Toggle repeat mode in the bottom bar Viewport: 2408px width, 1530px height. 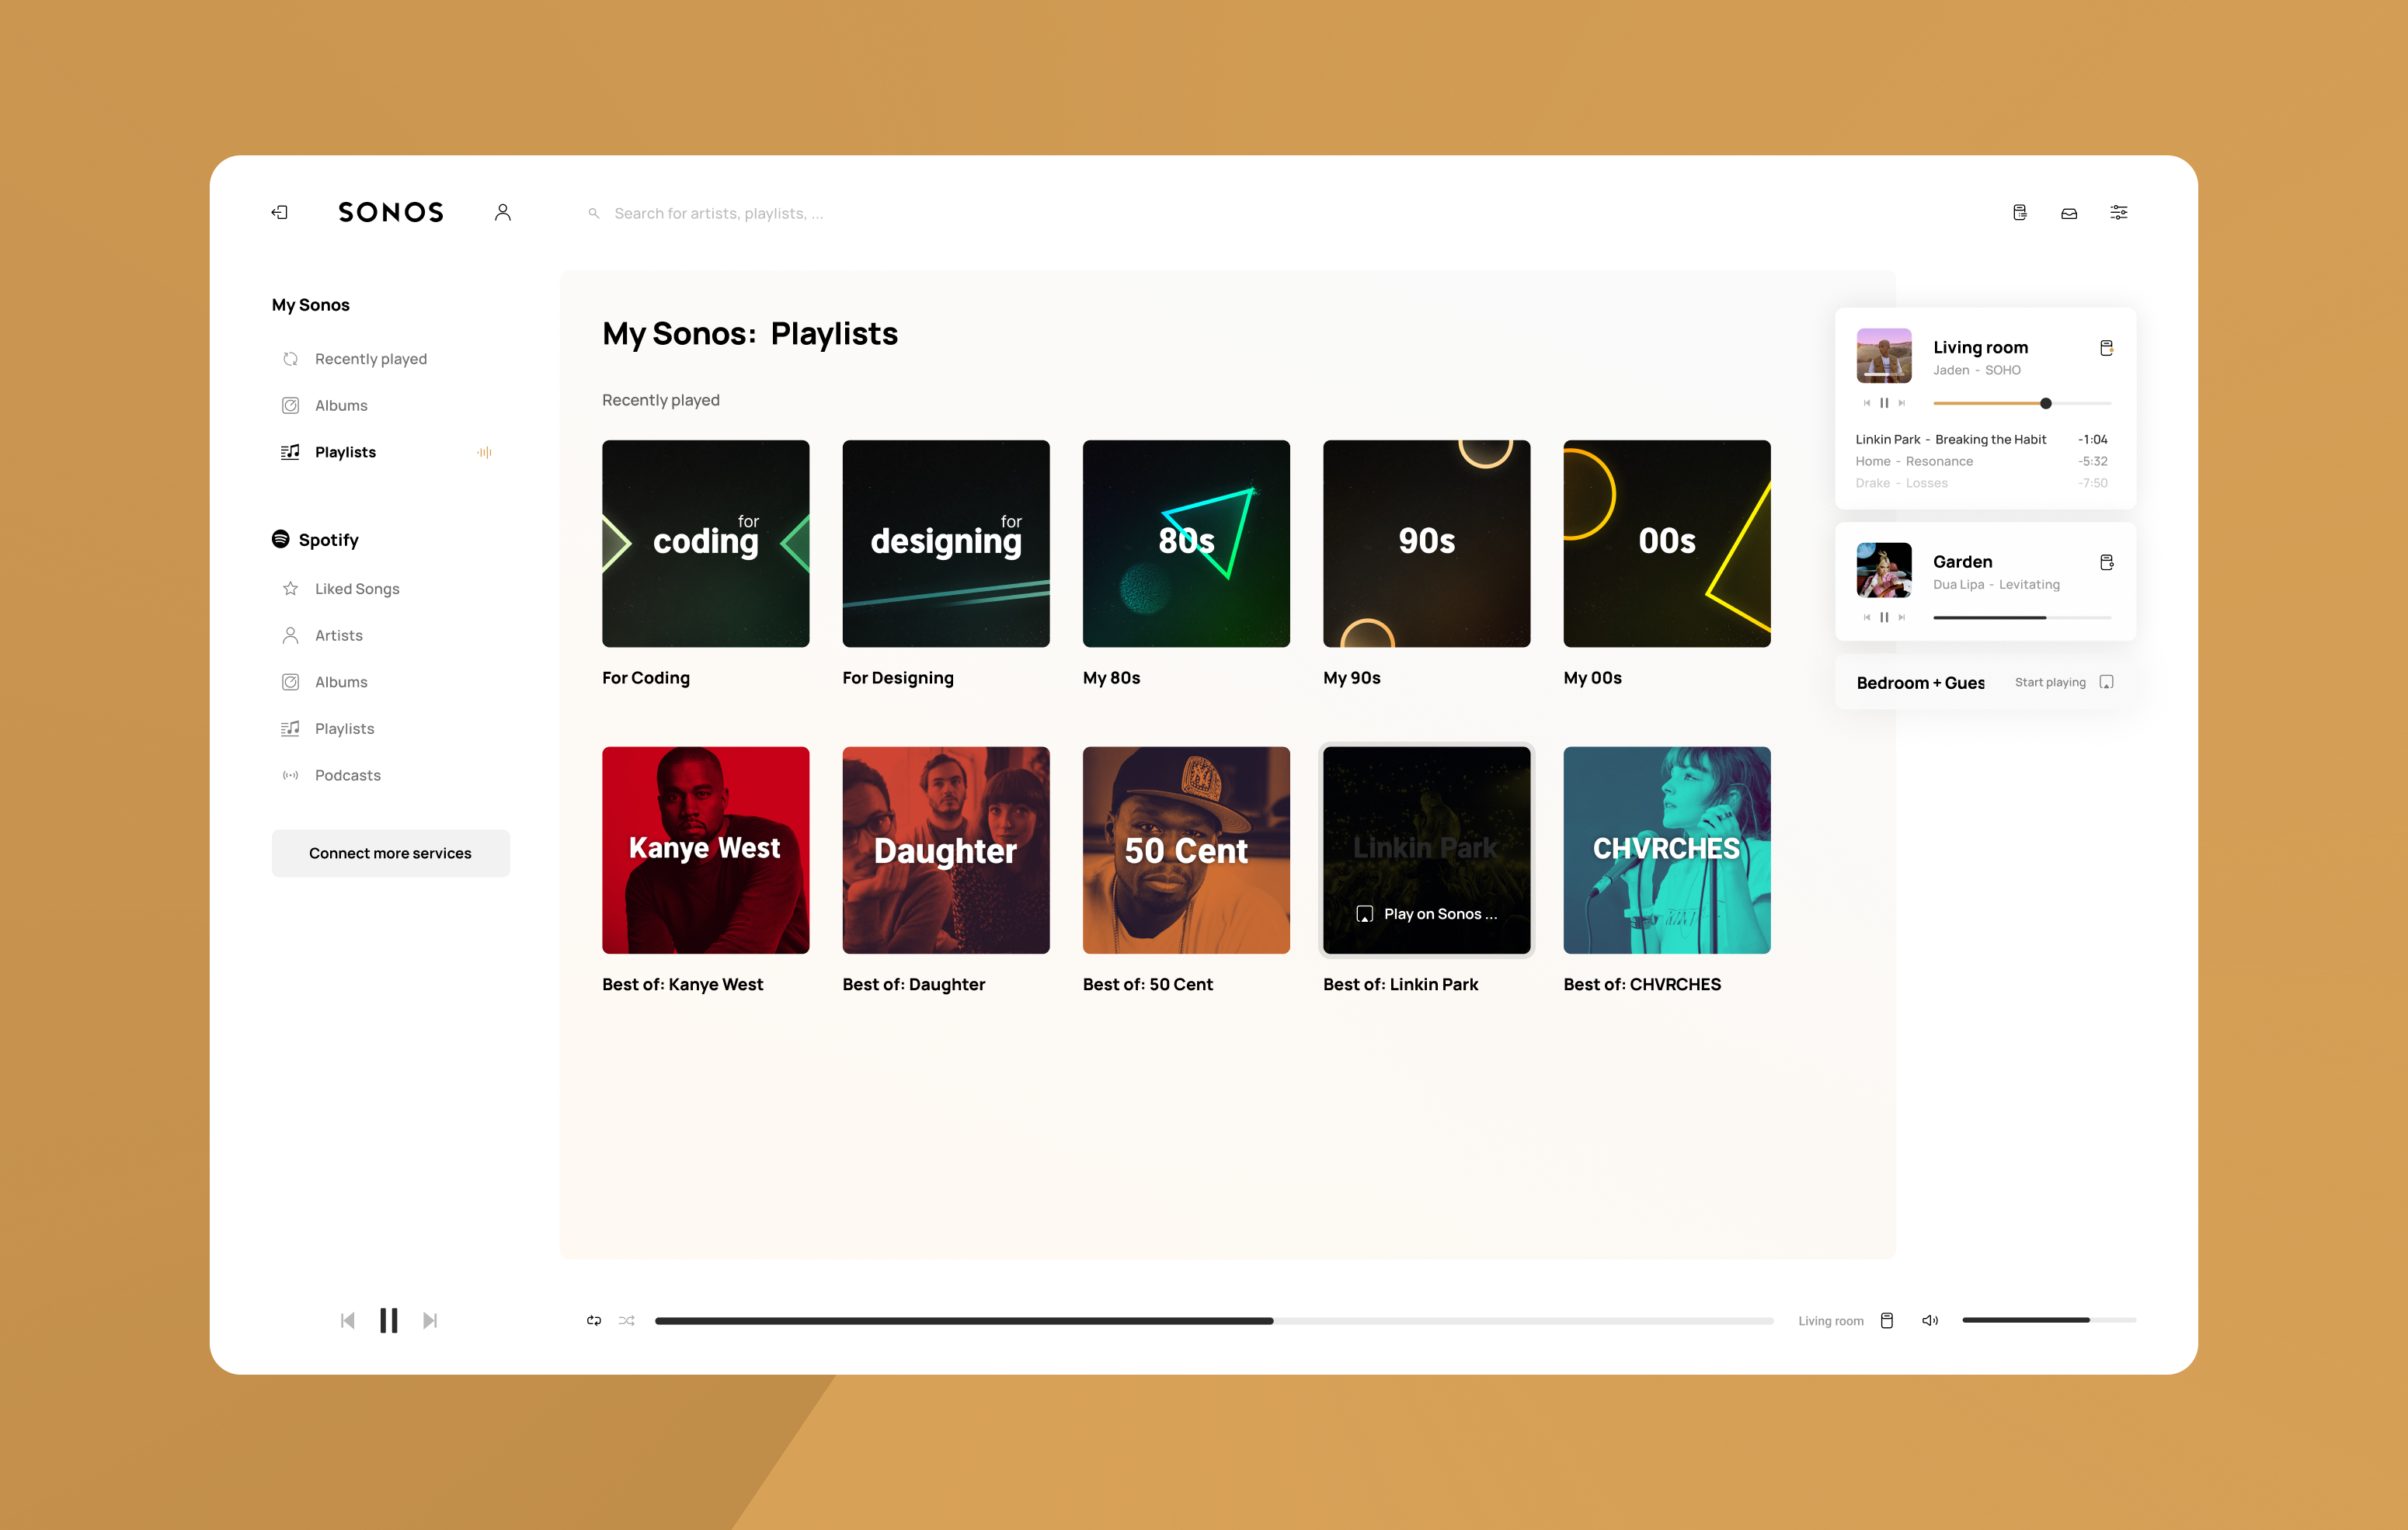[x=594, y=1320]
